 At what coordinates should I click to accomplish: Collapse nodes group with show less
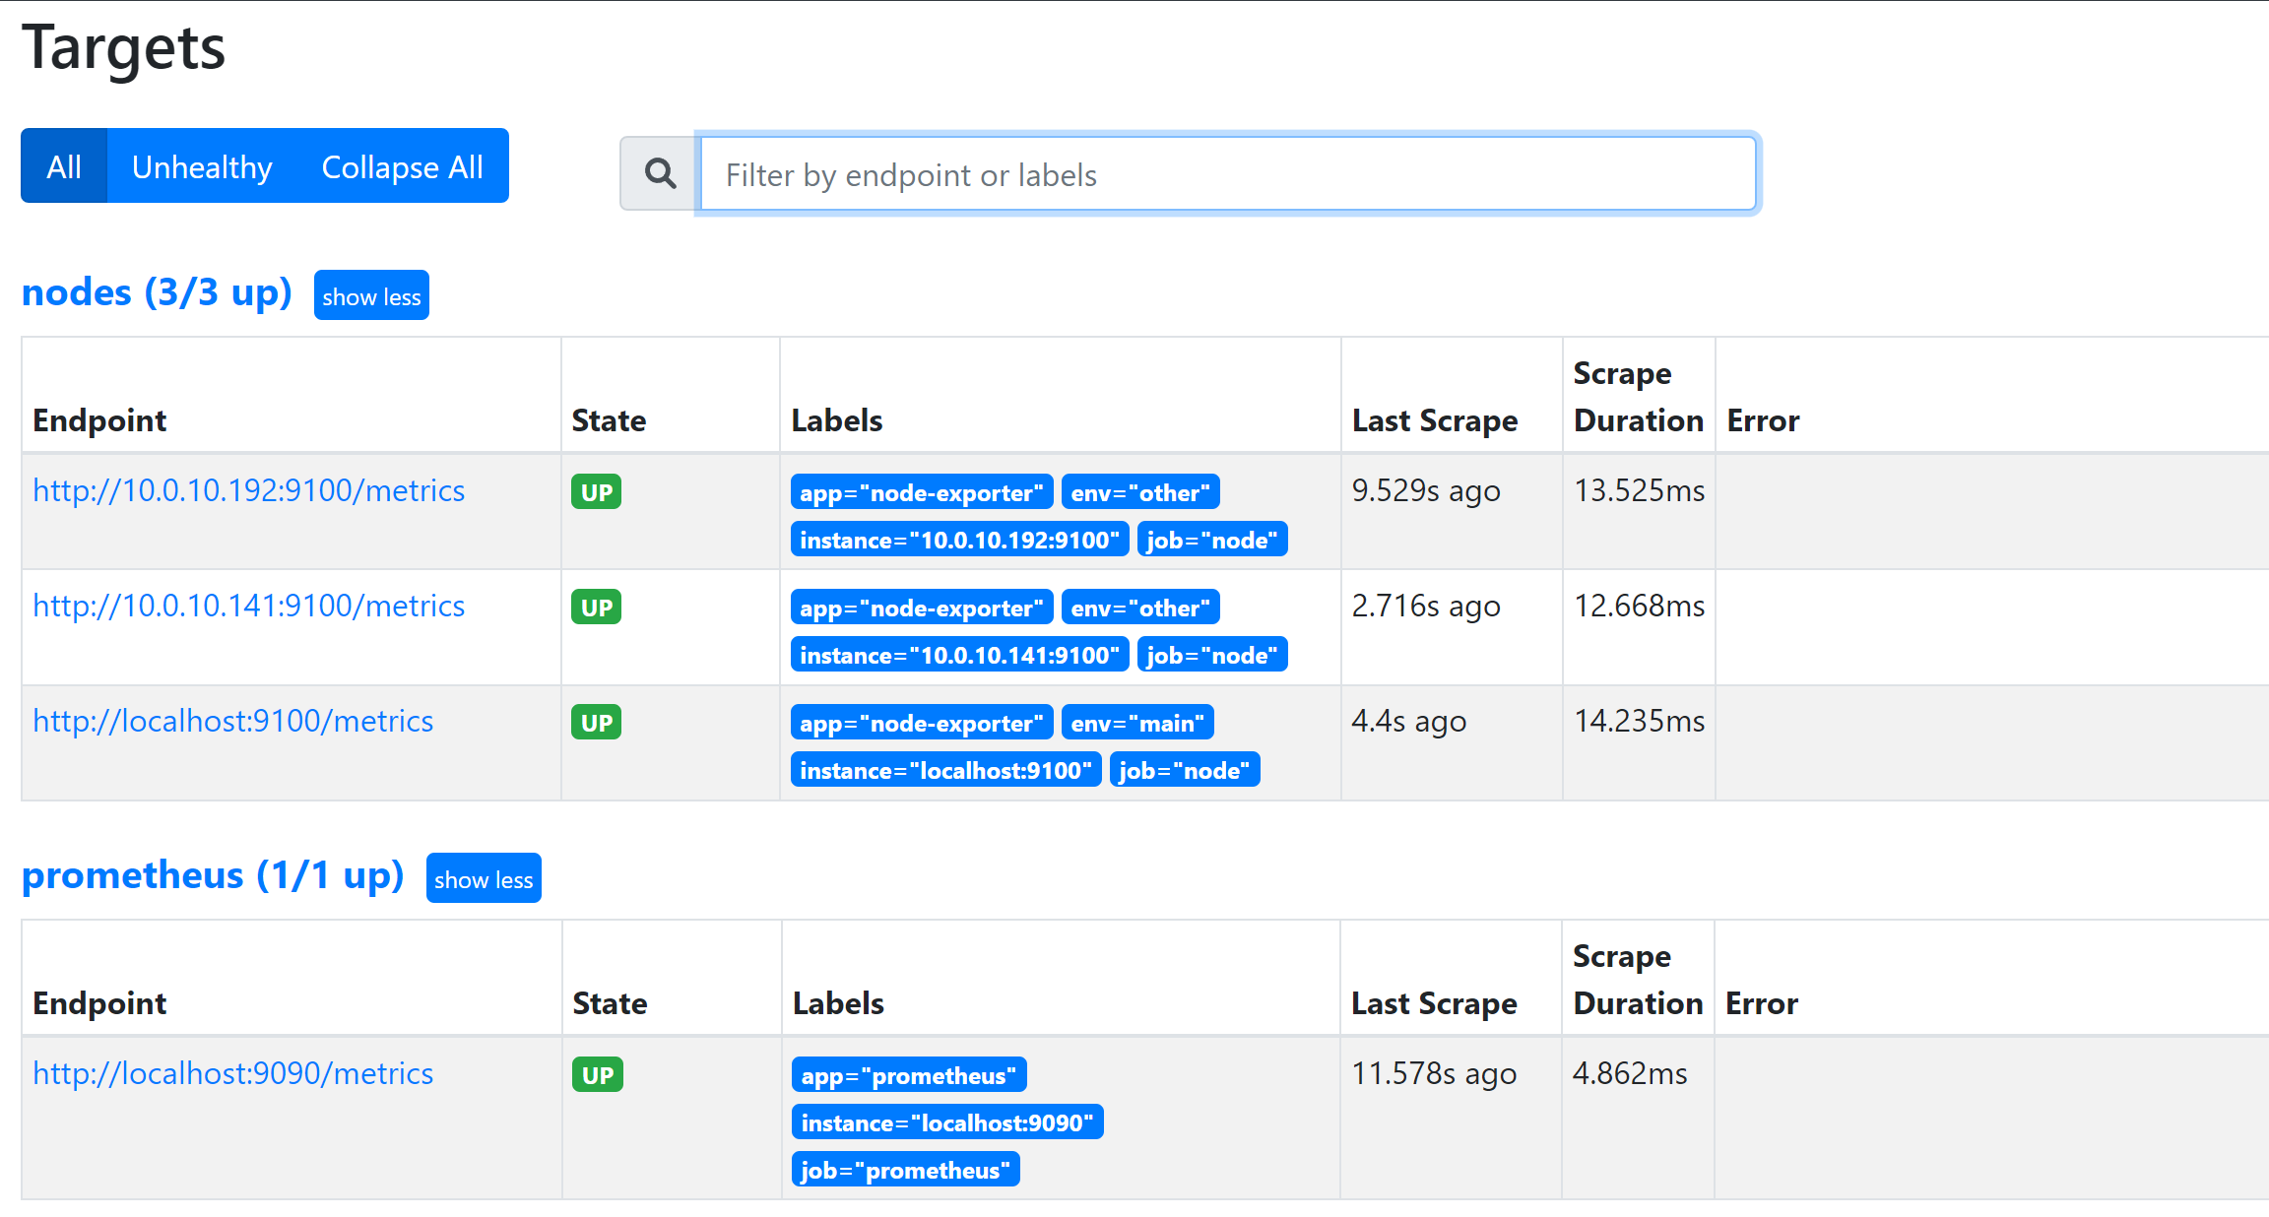point(371,295)
